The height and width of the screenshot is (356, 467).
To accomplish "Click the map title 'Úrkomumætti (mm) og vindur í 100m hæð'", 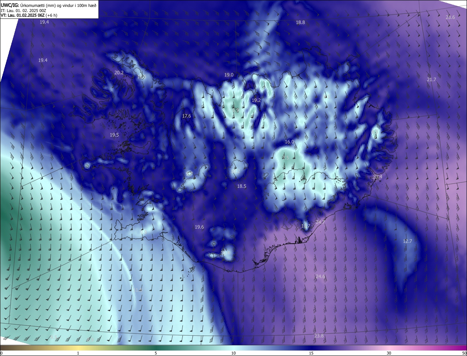I will pyautogui.click(x=58, y=5).
